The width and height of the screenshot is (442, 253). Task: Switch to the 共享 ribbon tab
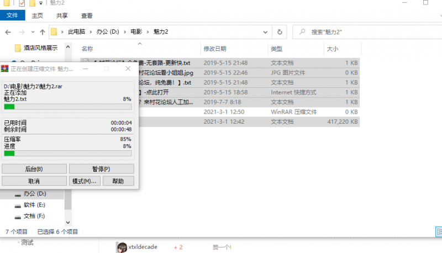[x=62, y=16]
